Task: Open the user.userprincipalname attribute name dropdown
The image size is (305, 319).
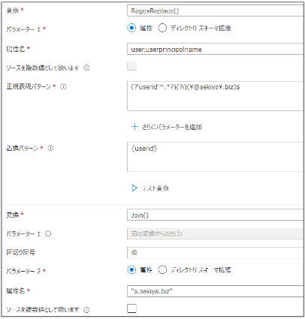Action: point(216,50)
